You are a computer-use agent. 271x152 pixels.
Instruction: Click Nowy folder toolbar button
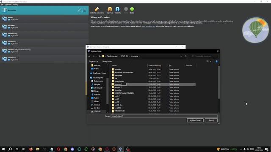(107, 61)
